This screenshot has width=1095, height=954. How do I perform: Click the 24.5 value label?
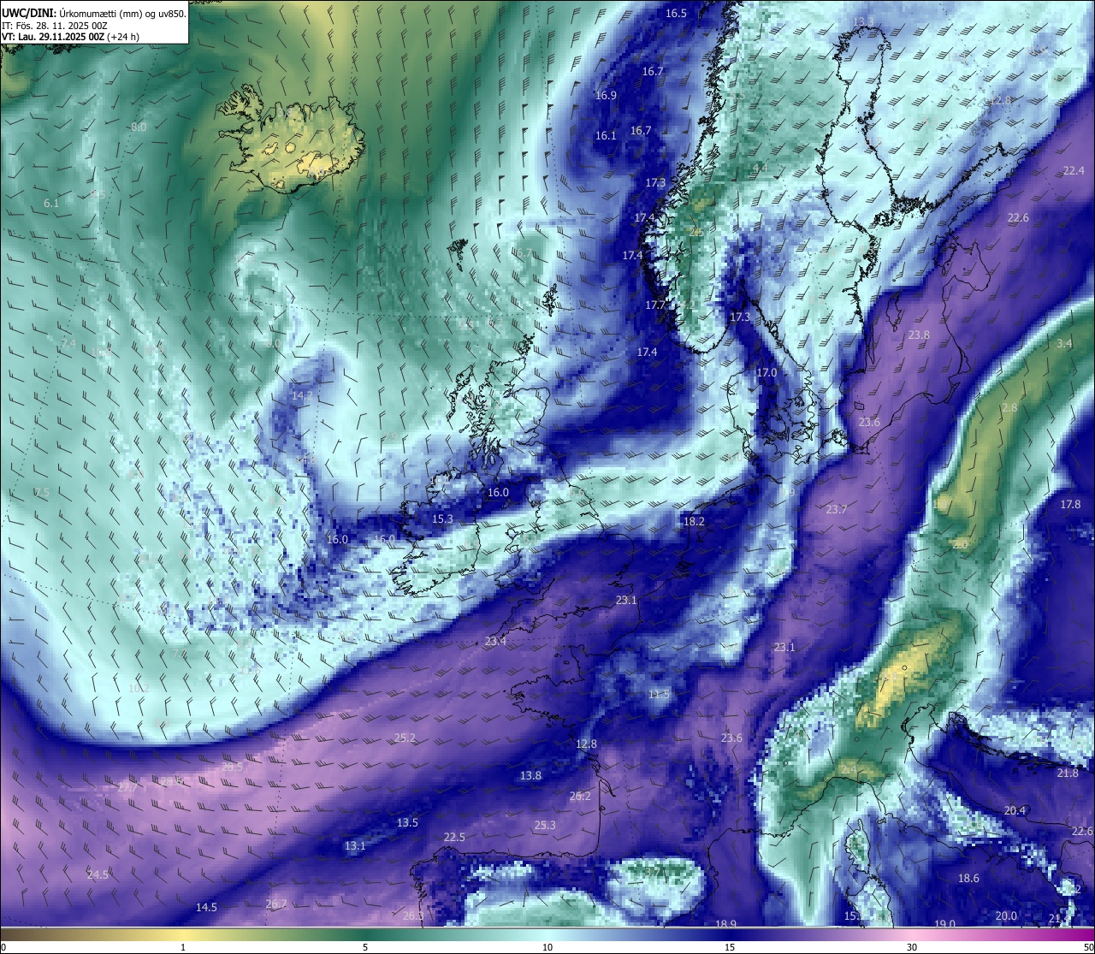(x=98, y=874)
